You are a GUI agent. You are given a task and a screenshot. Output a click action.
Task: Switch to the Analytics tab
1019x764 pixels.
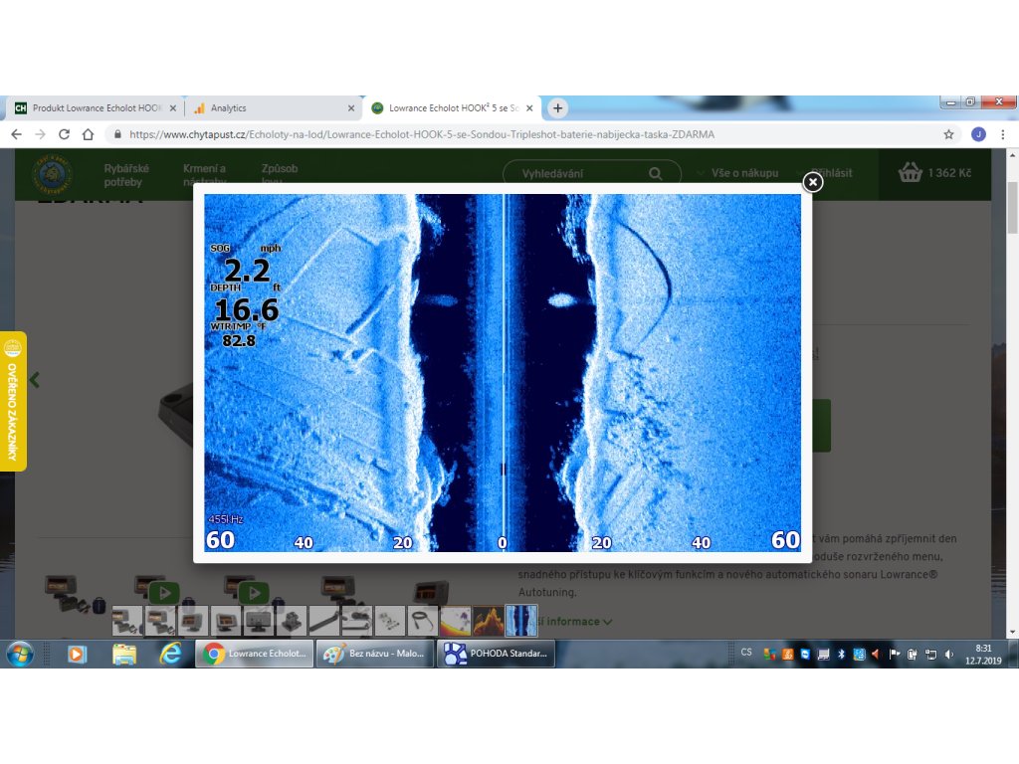269,108
